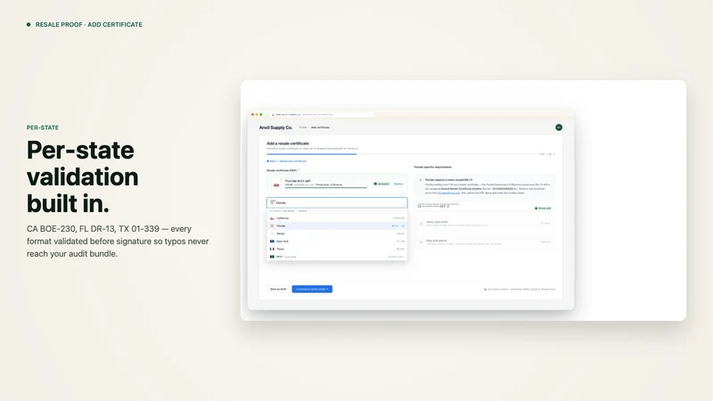The height and width of the screenshot is (401, 713).
Task: Click the Step 1 upload your certificate label
Action: pos(286,161)
